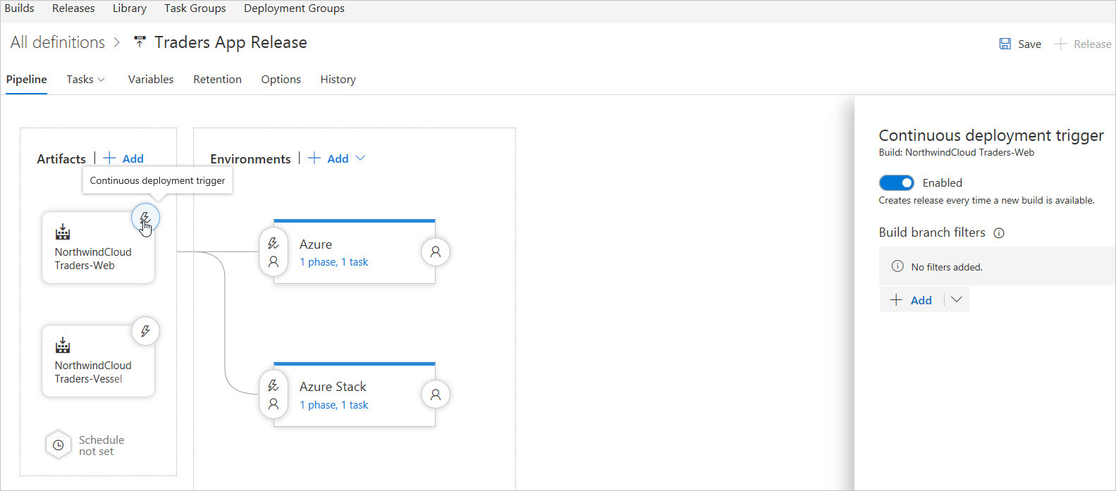This screenshot has width=1116, height=491.
Task: Go to Releases in the top navigation
Action: coord(73,8)
